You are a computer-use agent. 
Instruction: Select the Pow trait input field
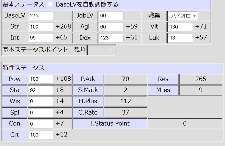[40, 79]
